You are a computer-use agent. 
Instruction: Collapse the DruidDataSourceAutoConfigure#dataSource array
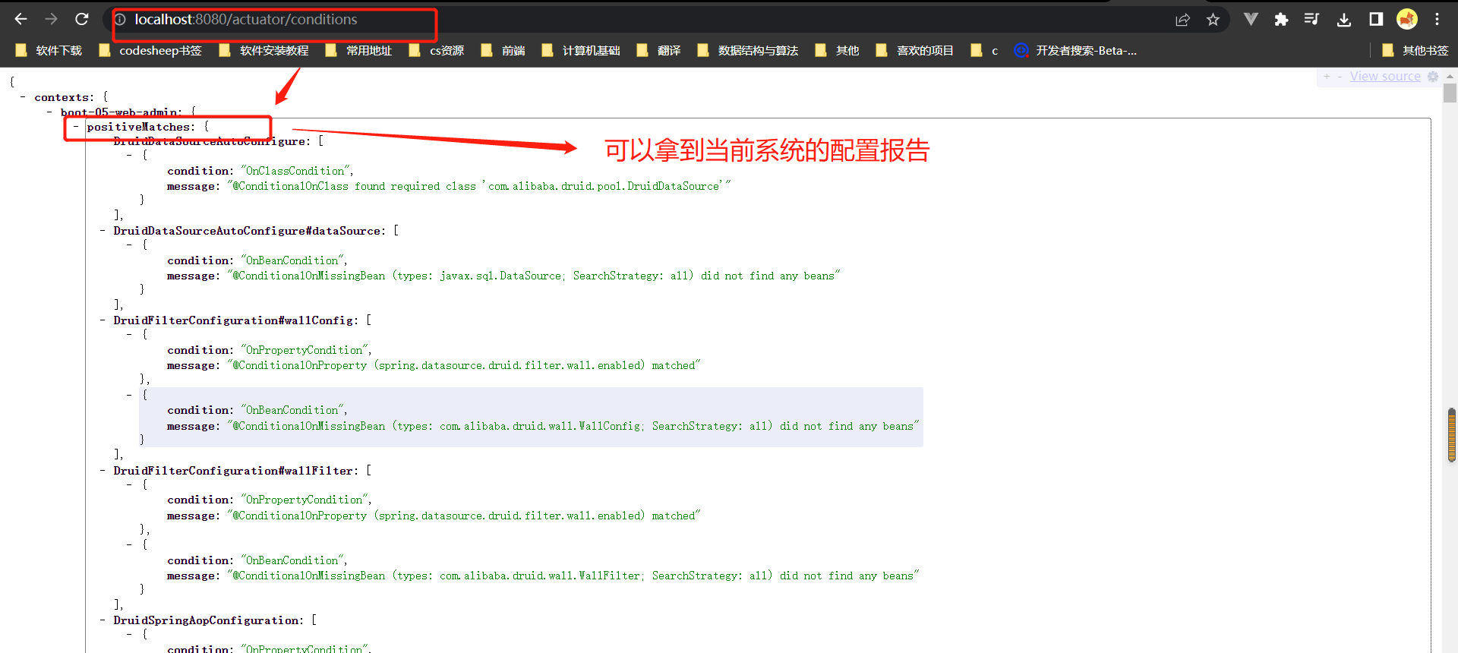(103, 231)
